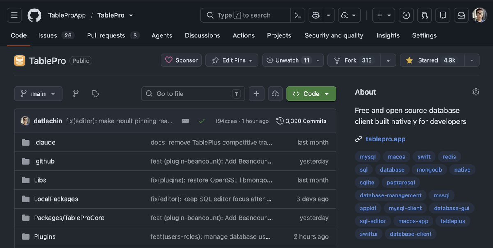Expand the Copilot dropdown arrow
The image size is (493, 248).
coord(329,15)
